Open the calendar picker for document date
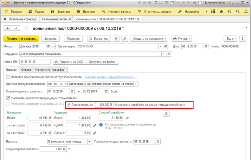This screenshot has height=160, width=251. pos(205,46)
